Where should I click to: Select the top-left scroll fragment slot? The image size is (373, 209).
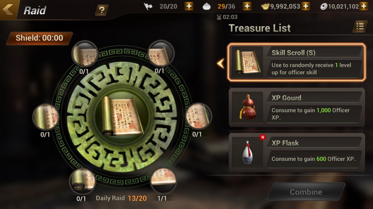click(84, 54)
